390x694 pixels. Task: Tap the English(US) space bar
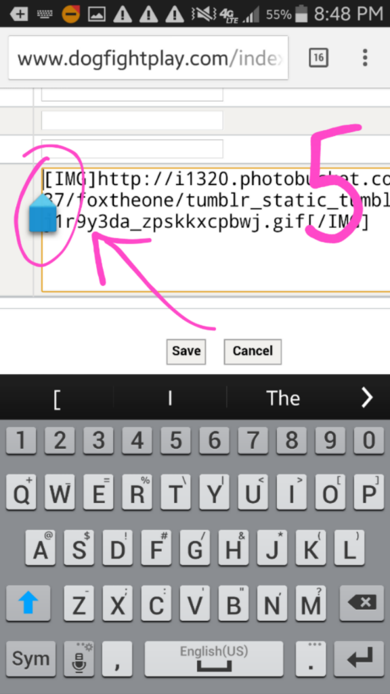tap(213, 659)
